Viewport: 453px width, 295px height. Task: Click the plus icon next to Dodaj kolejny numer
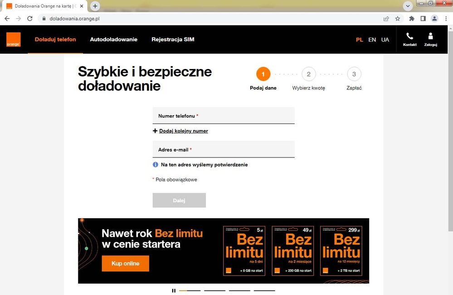coord(155,131)
